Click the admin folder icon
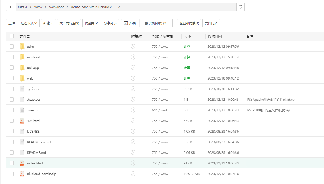Viewport: 324px width, 184px height. (22, 46)
